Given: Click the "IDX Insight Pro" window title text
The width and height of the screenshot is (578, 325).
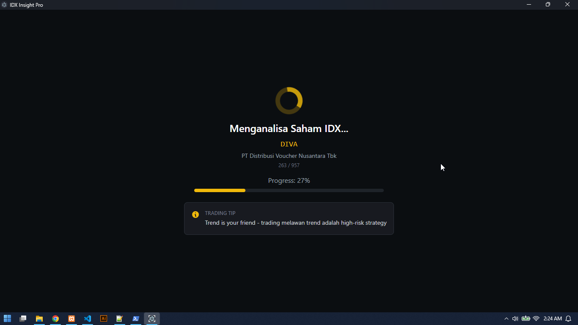Looking at the screenshot, I should [x=26, y=5].
